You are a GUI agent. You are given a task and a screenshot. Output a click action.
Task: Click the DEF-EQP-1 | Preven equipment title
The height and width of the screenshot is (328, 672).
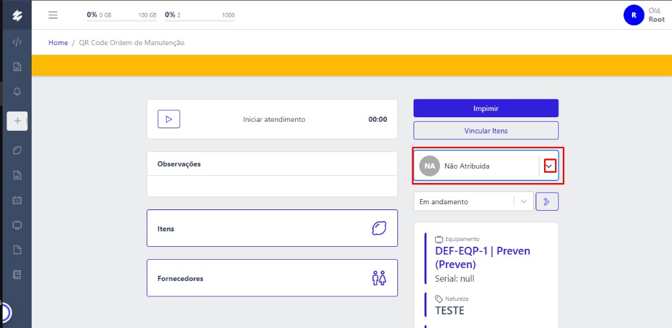click(482, 251)
